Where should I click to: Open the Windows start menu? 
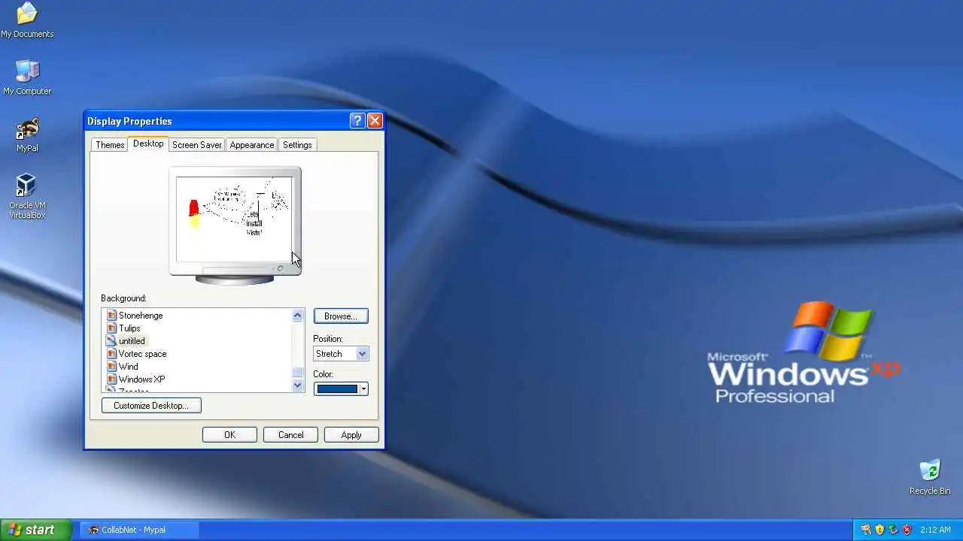35,530
